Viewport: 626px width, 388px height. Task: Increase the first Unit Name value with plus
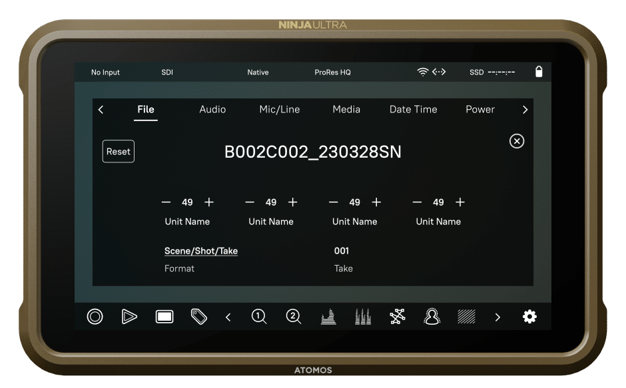[x=209, y=202]
